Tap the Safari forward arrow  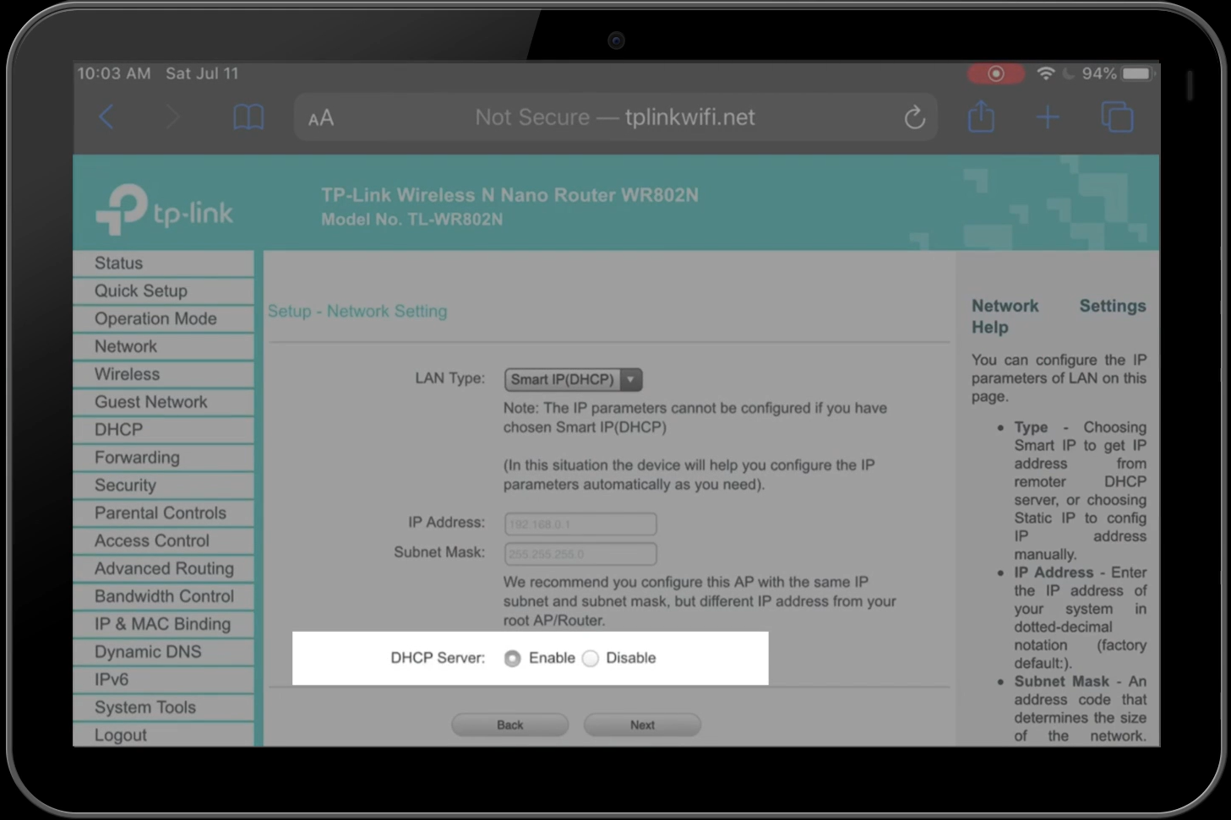pyautogui.click(x=172, y=117)
